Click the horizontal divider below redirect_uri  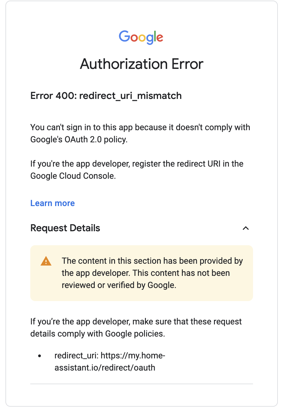click(141, 384)
